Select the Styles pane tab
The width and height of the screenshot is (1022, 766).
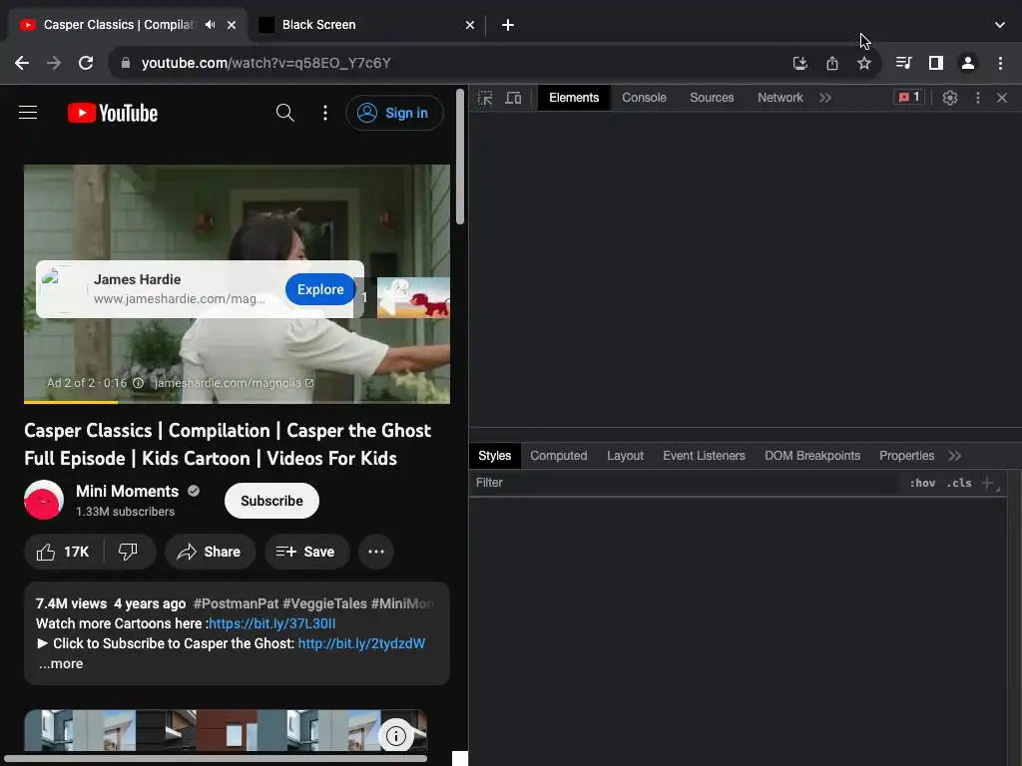[x=495, y=456]
